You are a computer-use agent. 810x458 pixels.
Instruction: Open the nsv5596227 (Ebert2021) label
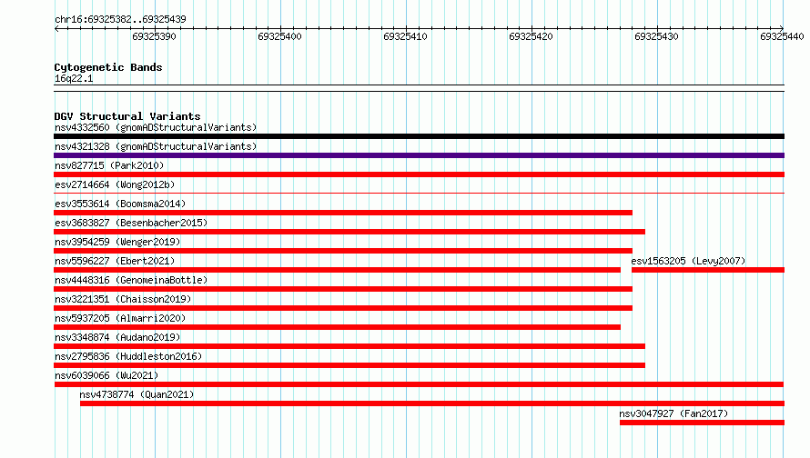coord(115,261)
